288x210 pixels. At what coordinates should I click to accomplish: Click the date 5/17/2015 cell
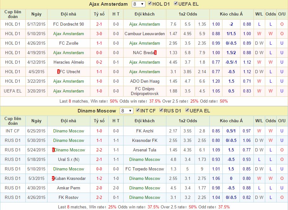point(36,24)
